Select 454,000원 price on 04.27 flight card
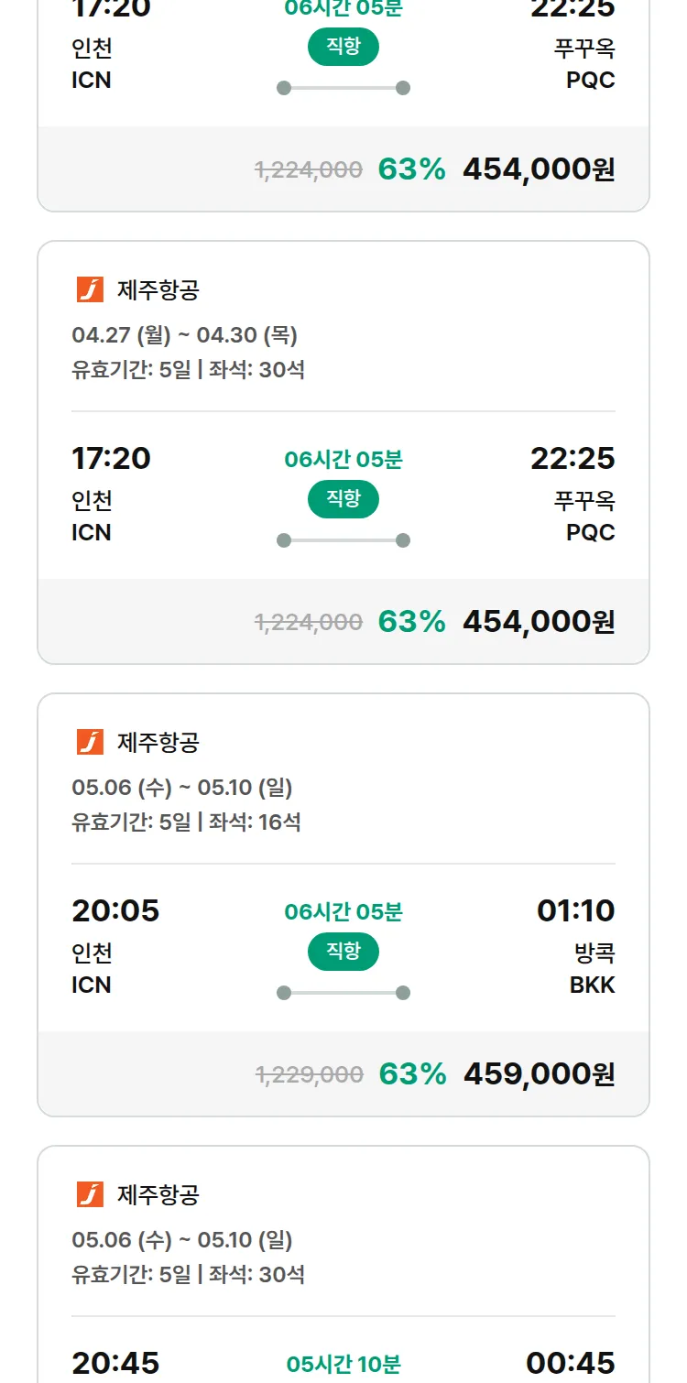Screen dimensions: 687x1383 tap(539, 621)
